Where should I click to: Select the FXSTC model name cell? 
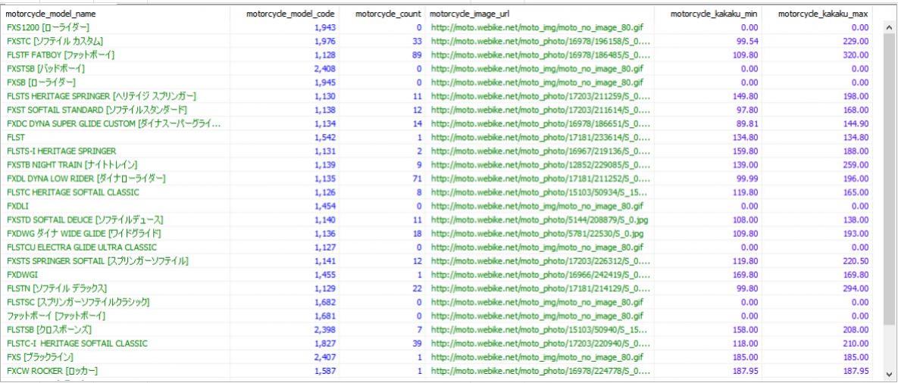point(114,41)
